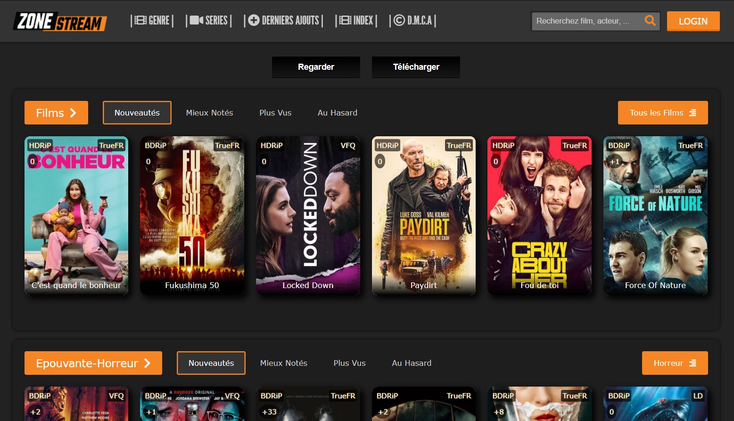Click the Regarder button
This screenshot has height=421, width=734.
point(316,67)
